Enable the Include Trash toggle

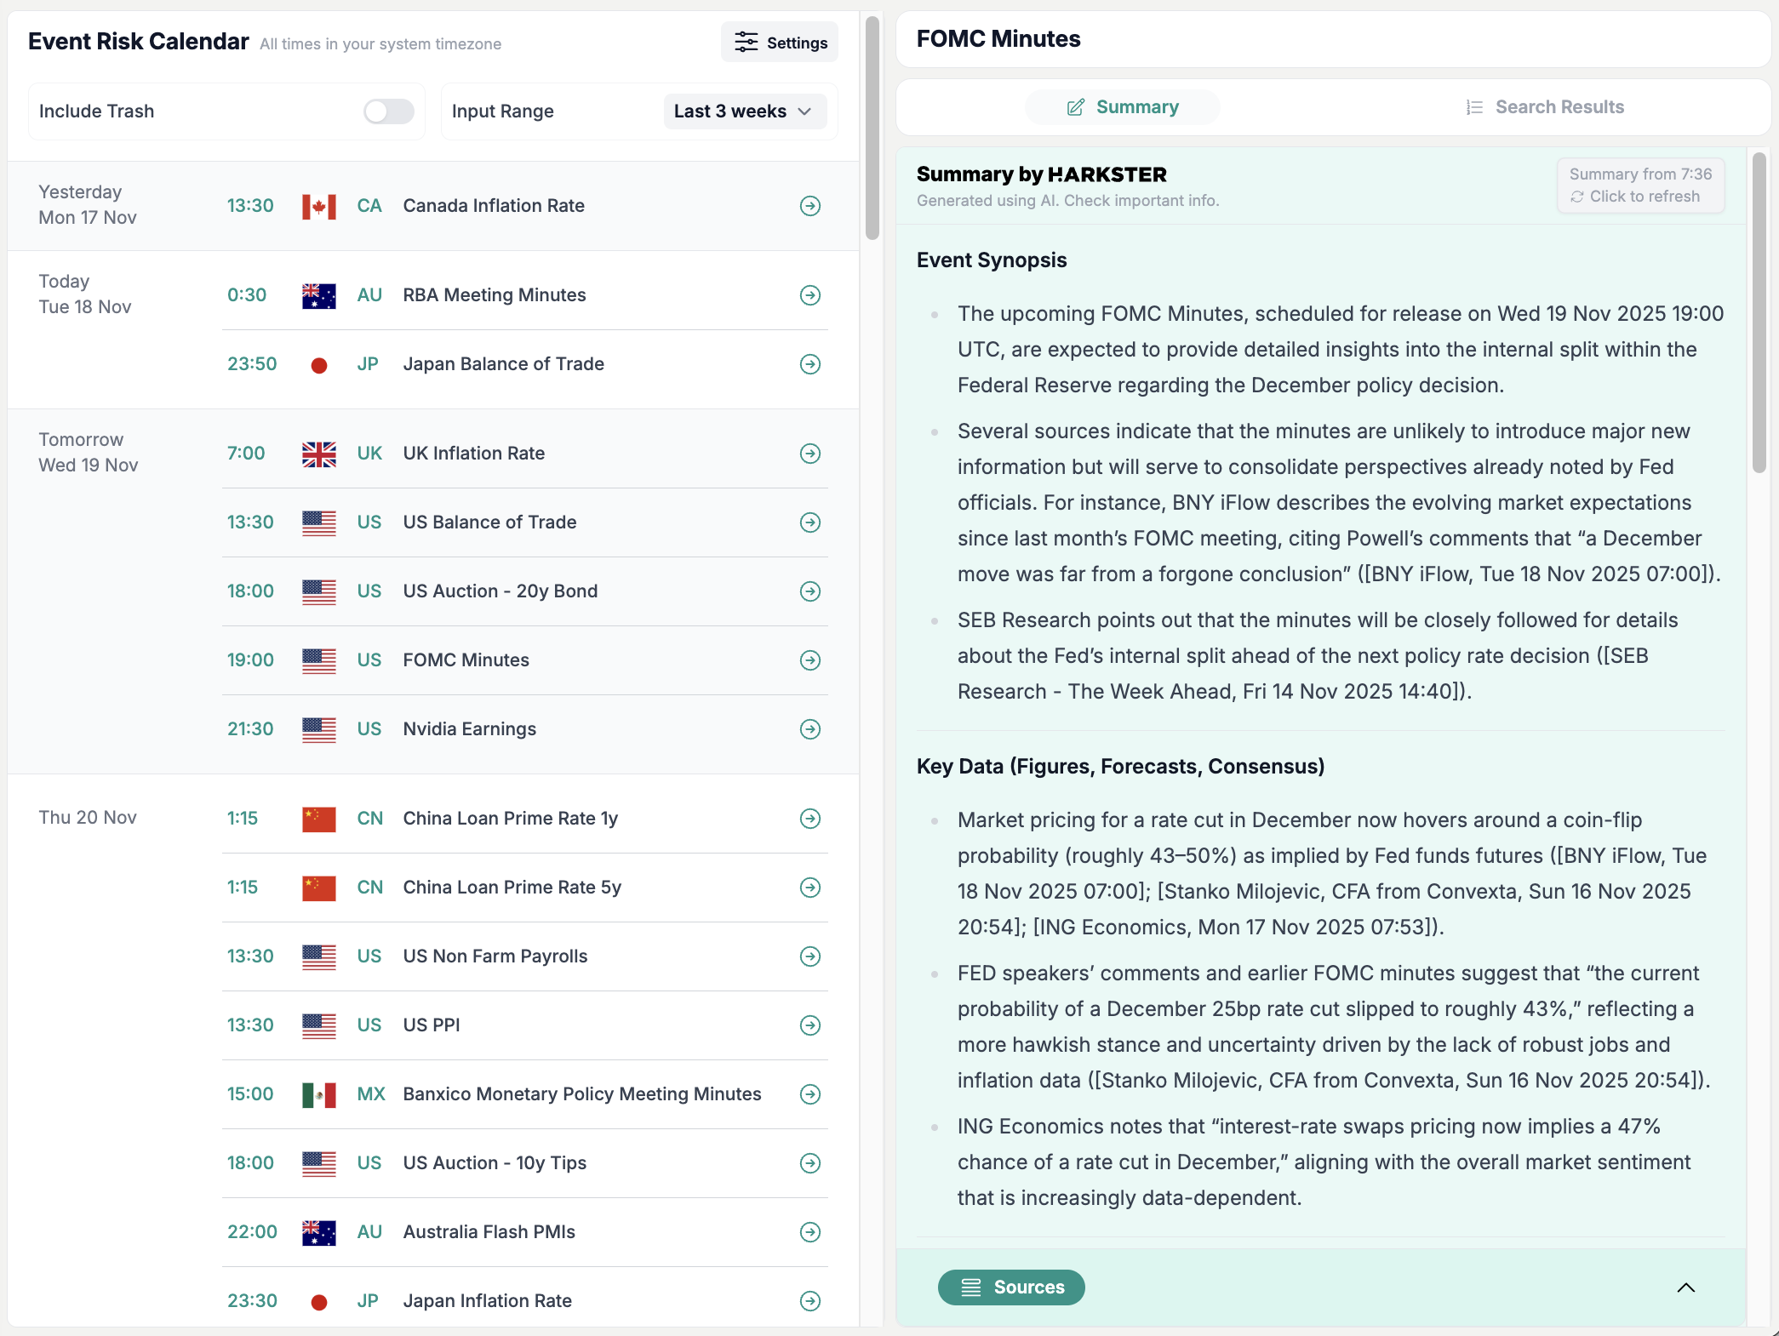[x=388, y=111]
